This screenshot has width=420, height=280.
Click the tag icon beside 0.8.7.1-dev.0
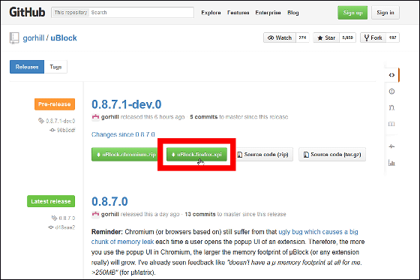(41, 121)
